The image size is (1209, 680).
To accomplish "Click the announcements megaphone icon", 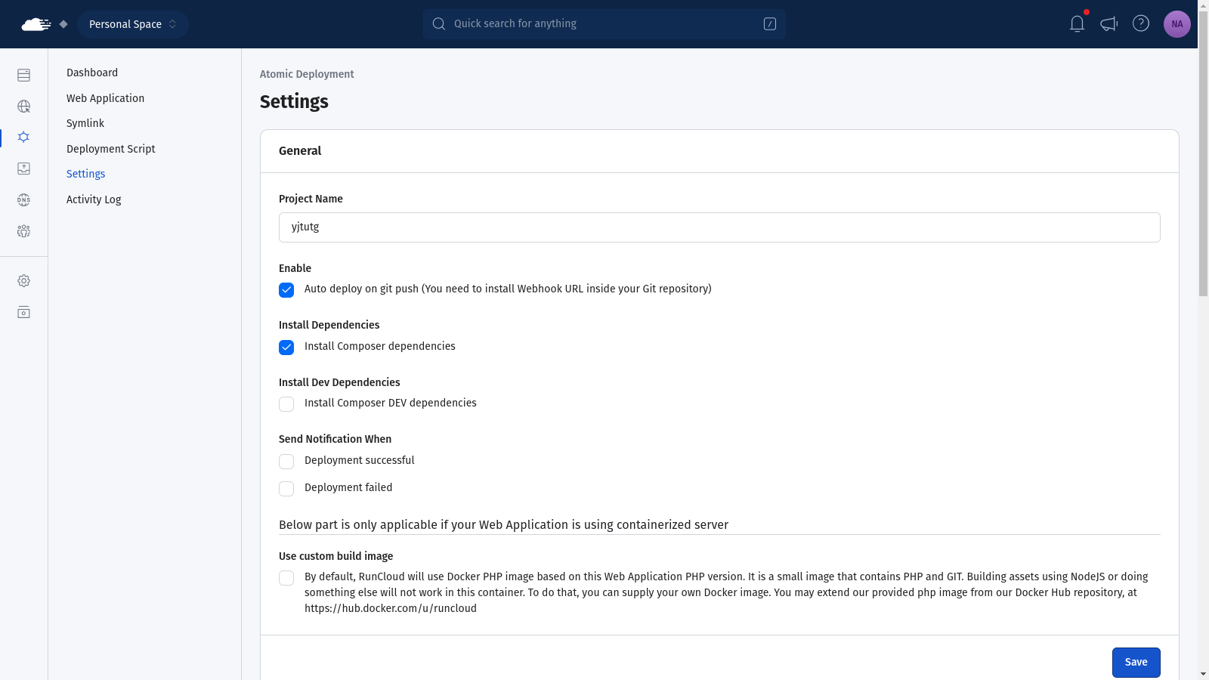I will point(1109,24).
